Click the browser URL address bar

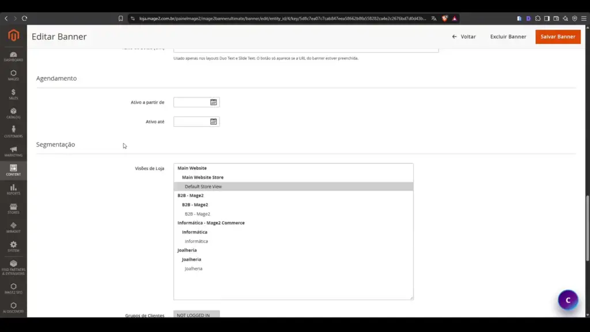[282, 18]
